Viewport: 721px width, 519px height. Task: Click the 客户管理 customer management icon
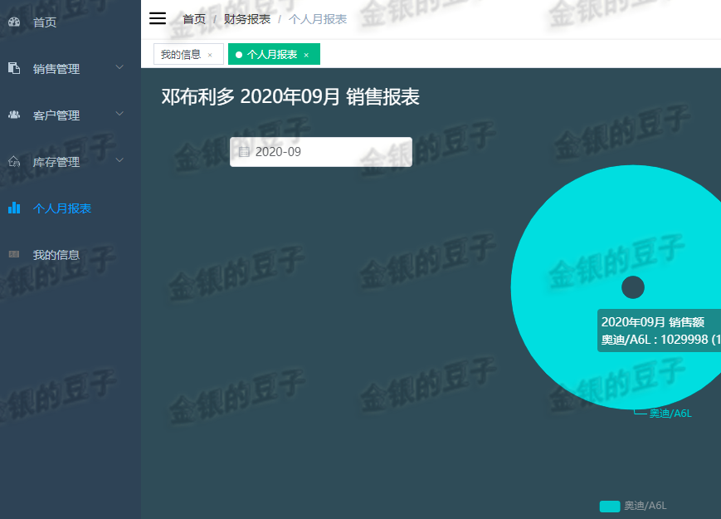[14, 115]
